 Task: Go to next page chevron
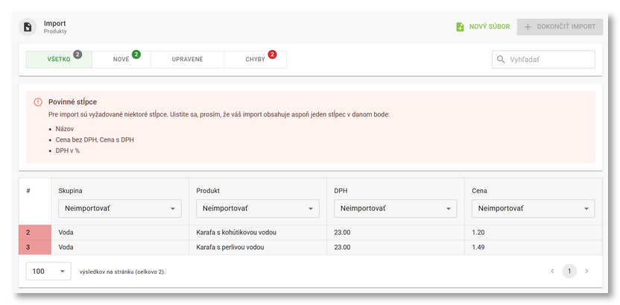click(586, 271)
